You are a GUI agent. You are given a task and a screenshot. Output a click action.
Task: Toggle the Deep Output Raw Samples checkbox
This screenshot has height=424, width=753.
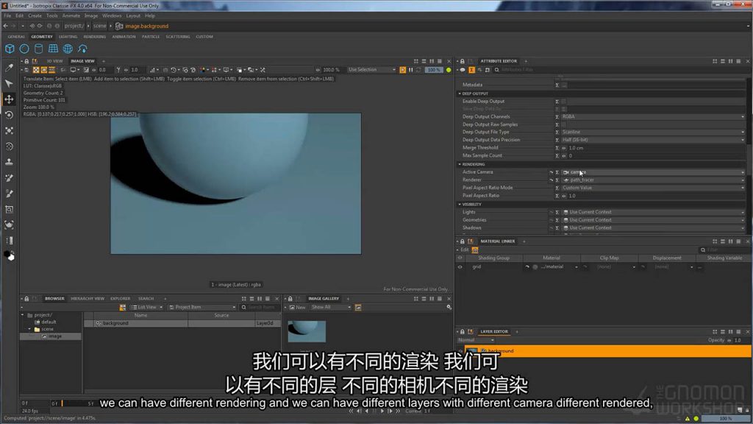coord(564,124)
